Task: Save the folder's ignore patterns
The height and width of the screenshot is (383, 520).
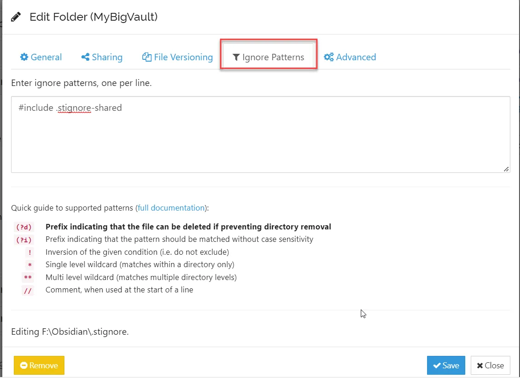Action: coord(445,366)
